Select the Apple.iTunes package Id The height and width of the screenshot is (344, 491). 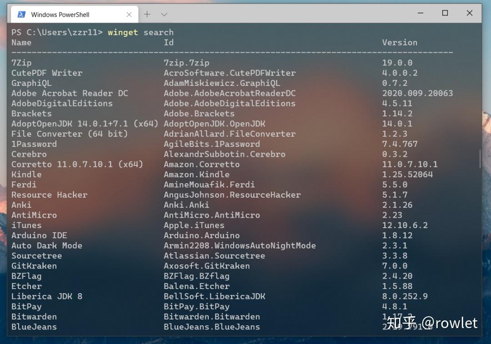point(193,225)
